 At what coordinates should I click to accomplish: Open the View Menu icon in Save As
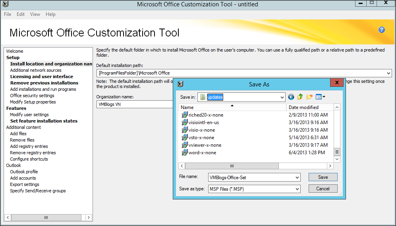[x=321, y=97]
